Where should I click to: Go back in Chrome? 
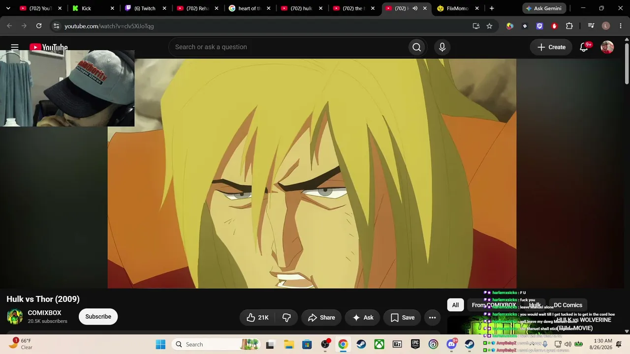[x=9, y=26]
